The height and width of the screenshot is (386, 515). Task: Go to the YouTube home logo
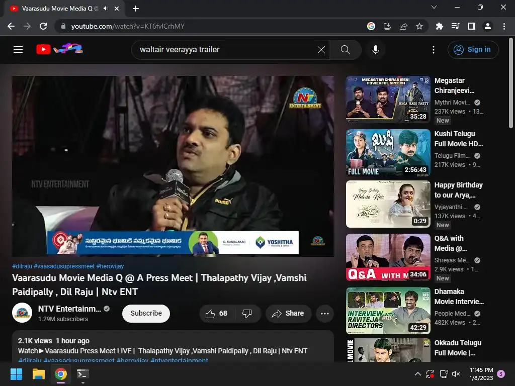tap(59, 49)
